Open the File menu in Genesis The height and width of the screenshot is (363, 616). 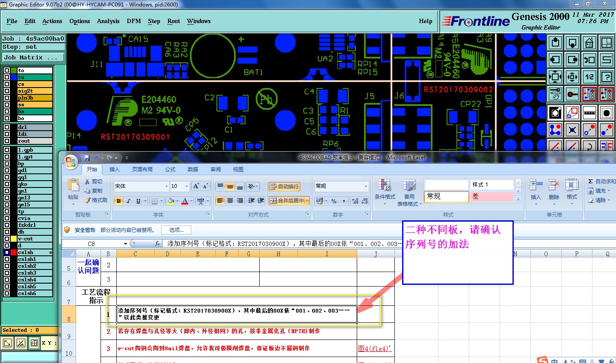(x=12, y=21)
